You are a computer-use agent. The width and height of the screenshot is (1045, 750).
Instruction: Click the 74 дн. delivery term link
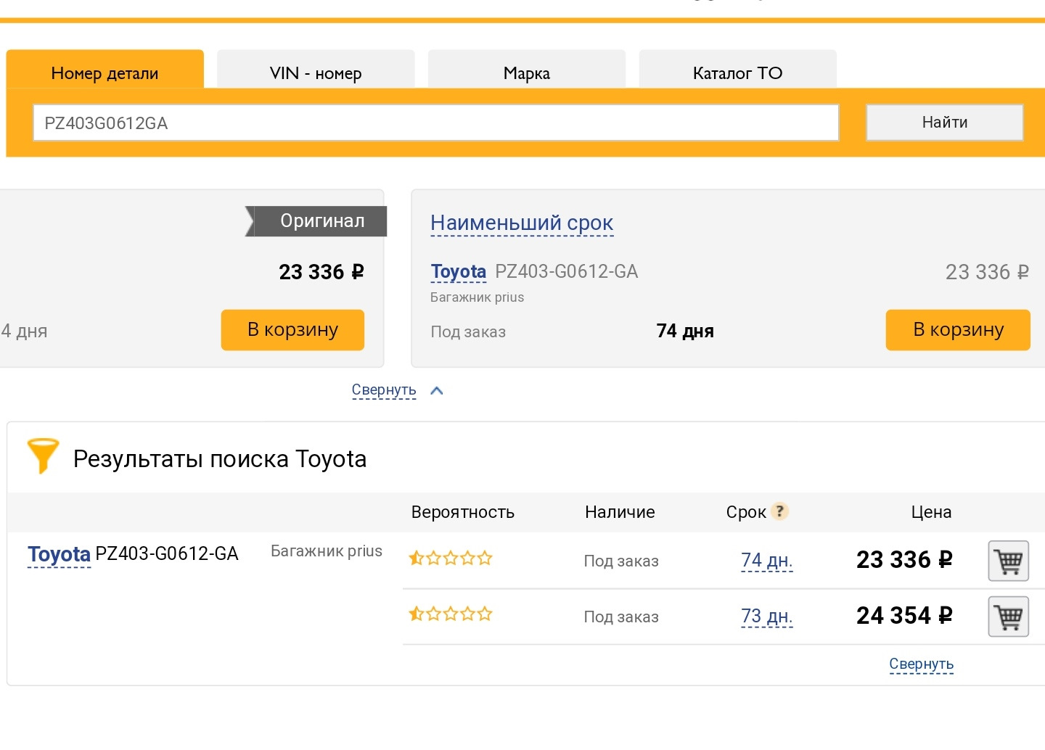click(x=767, y=561)
